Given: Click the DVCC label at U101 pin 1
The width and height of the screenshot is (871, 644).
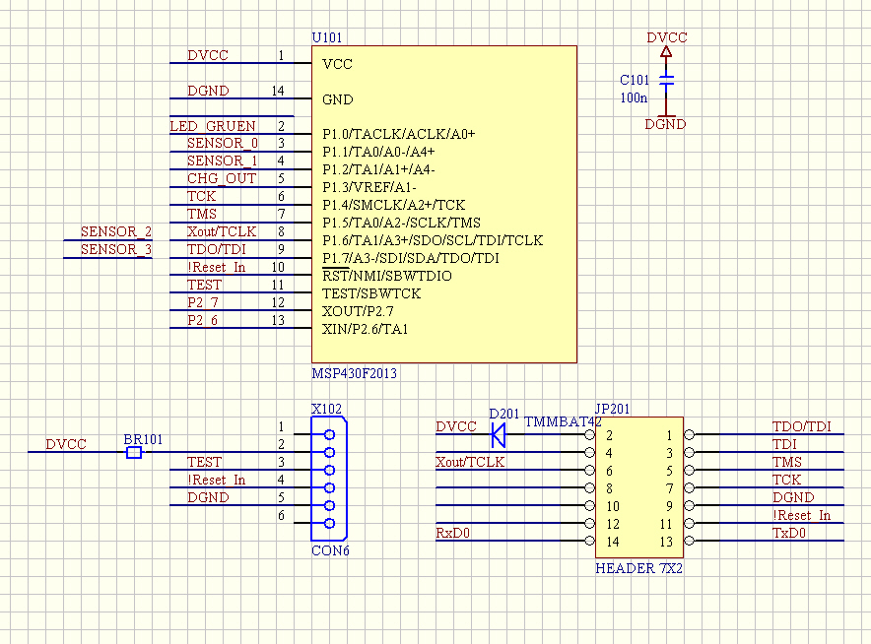Looking at the screenshot, I should tap(208, 55).
